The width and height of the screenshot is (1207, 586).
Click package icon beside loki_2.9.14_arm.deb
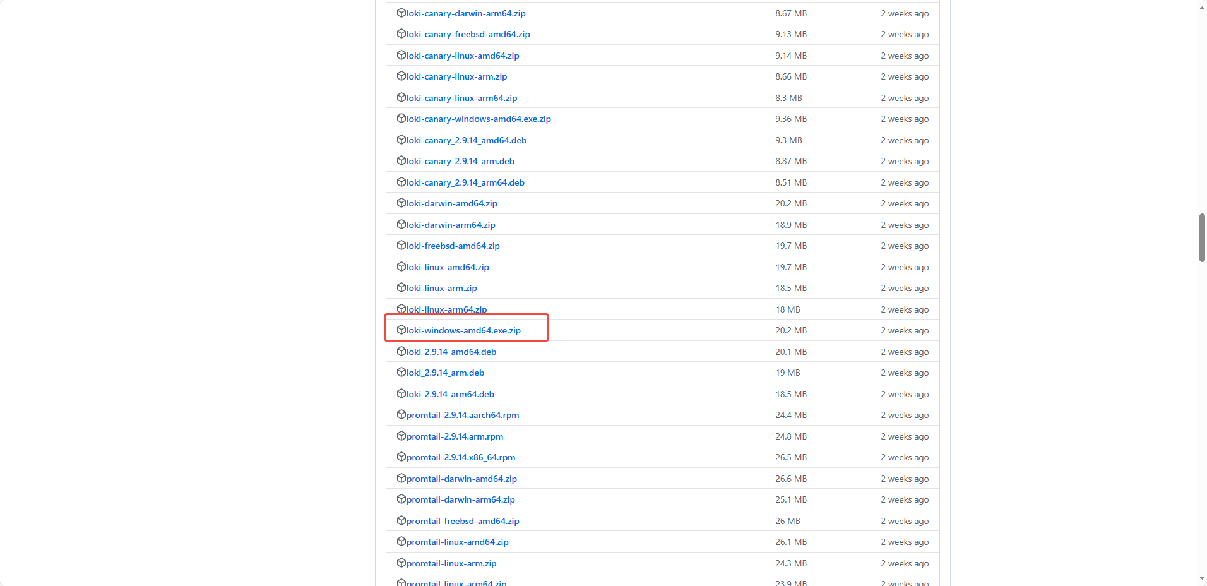pos(401,373)
